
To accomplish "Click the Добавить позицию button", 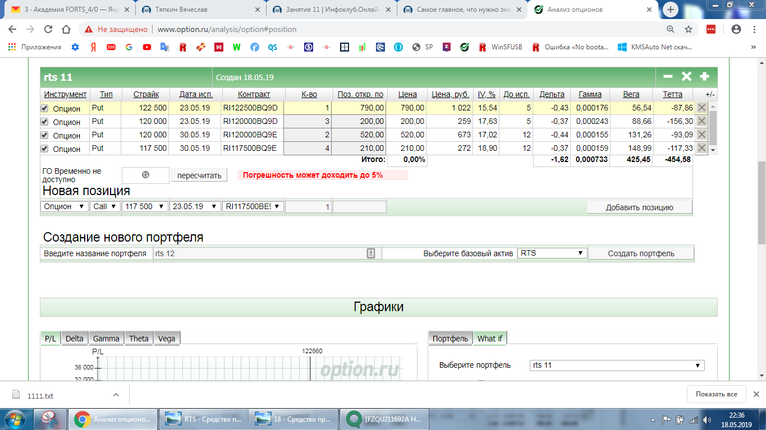I will [x=640, y=207].
